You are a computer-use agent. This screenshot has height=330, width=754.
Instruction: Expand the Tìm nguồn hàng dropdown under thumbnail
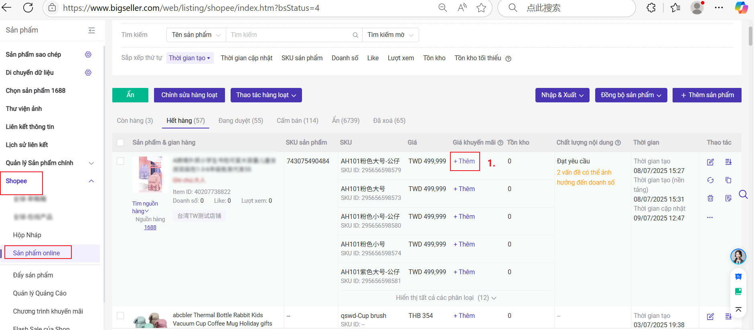(145, 208)
